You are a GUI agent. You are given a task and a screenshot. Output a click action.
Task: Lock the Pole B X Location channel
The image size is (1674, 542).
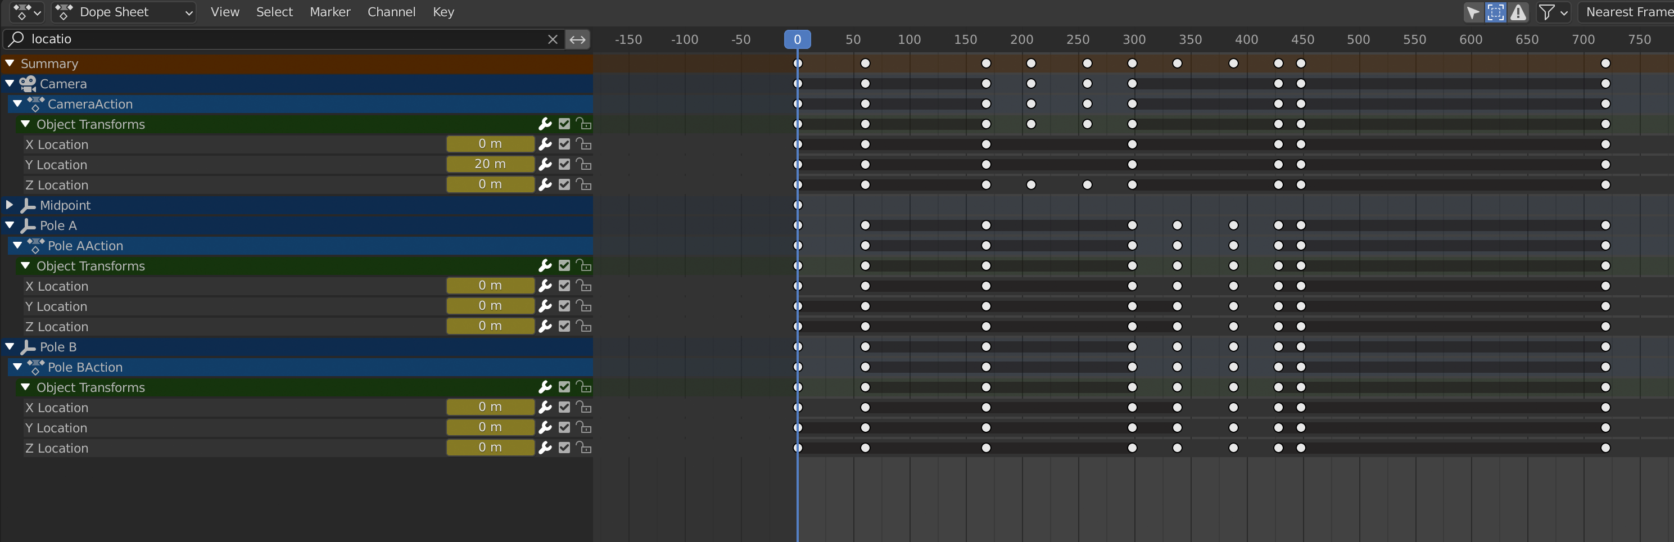(x=583, y=408)
